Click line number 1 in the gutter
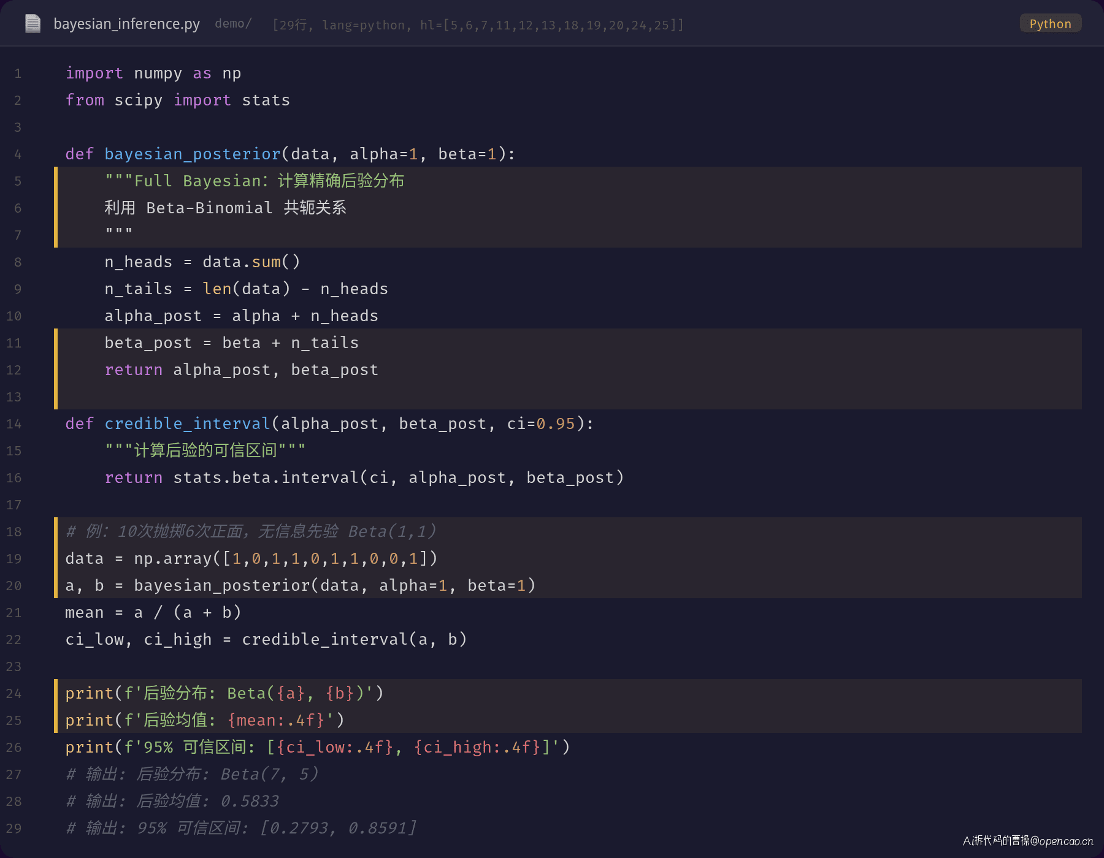The width and height of the screenshot is (1104, 858). [18, 74]
